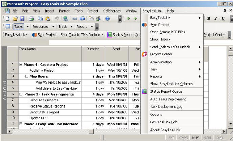233x141 pixels.
Task: Click the Assign Resources people icon
Action: tap(98, 18)
